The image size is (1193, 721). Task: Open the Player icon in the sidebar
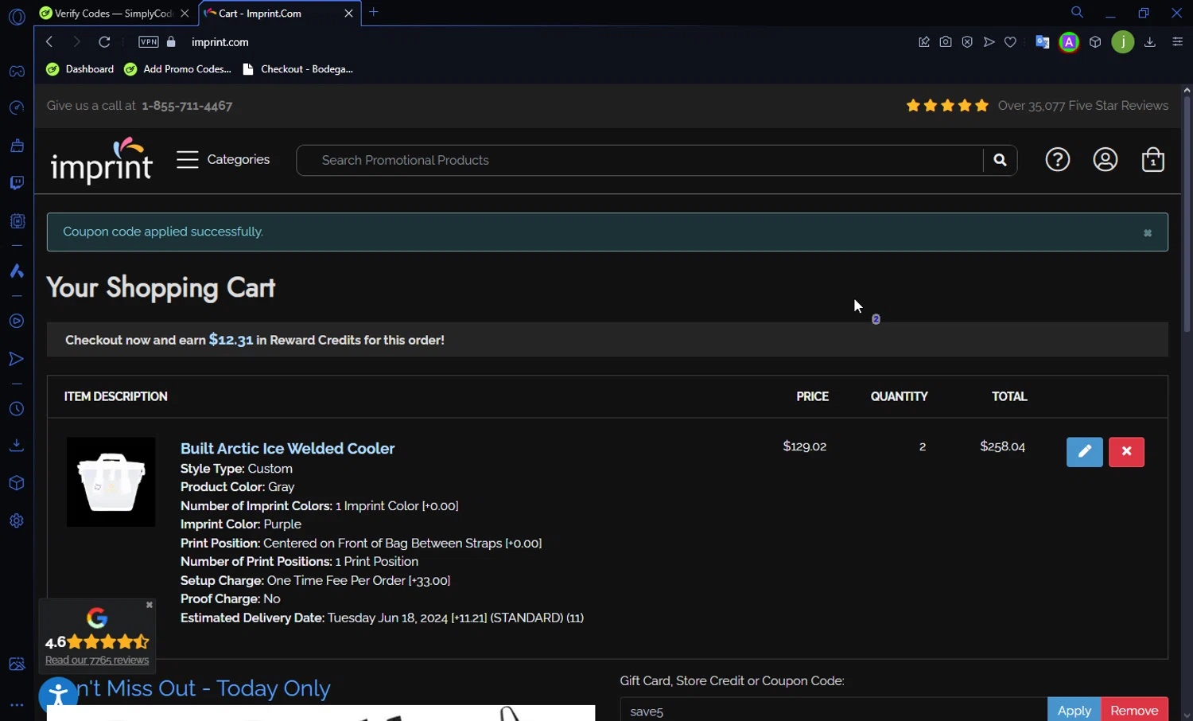pos(17,322)
